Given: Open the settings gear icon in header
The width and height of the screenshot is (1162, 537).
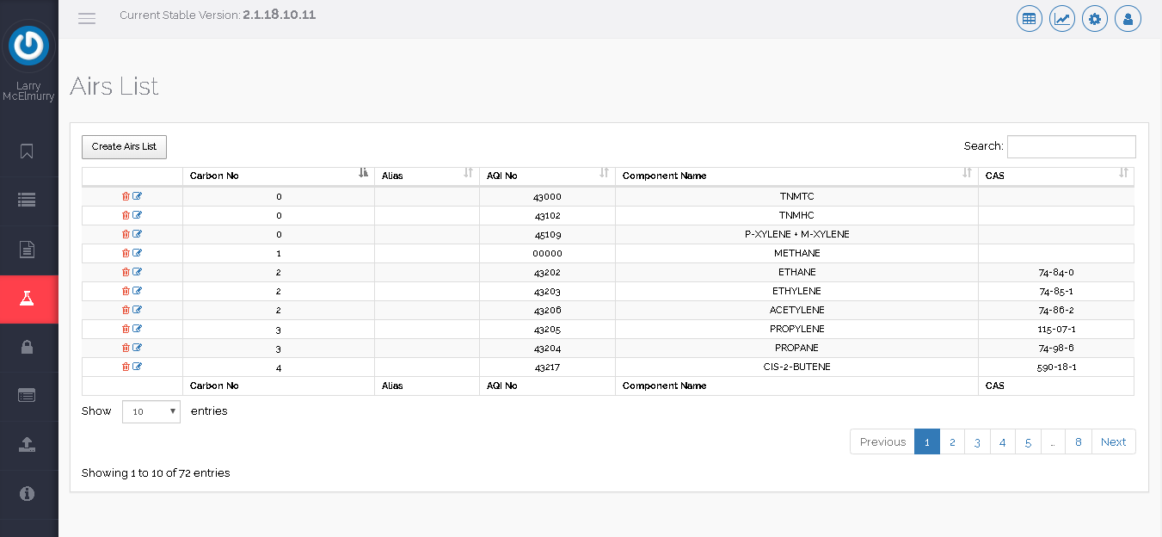Looking at the screenshot, I should [x=1095, y=18].
